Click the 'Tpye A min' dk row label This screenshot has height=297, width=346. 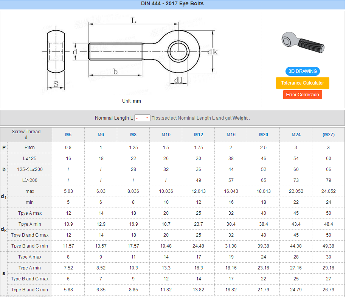[30, 224]
